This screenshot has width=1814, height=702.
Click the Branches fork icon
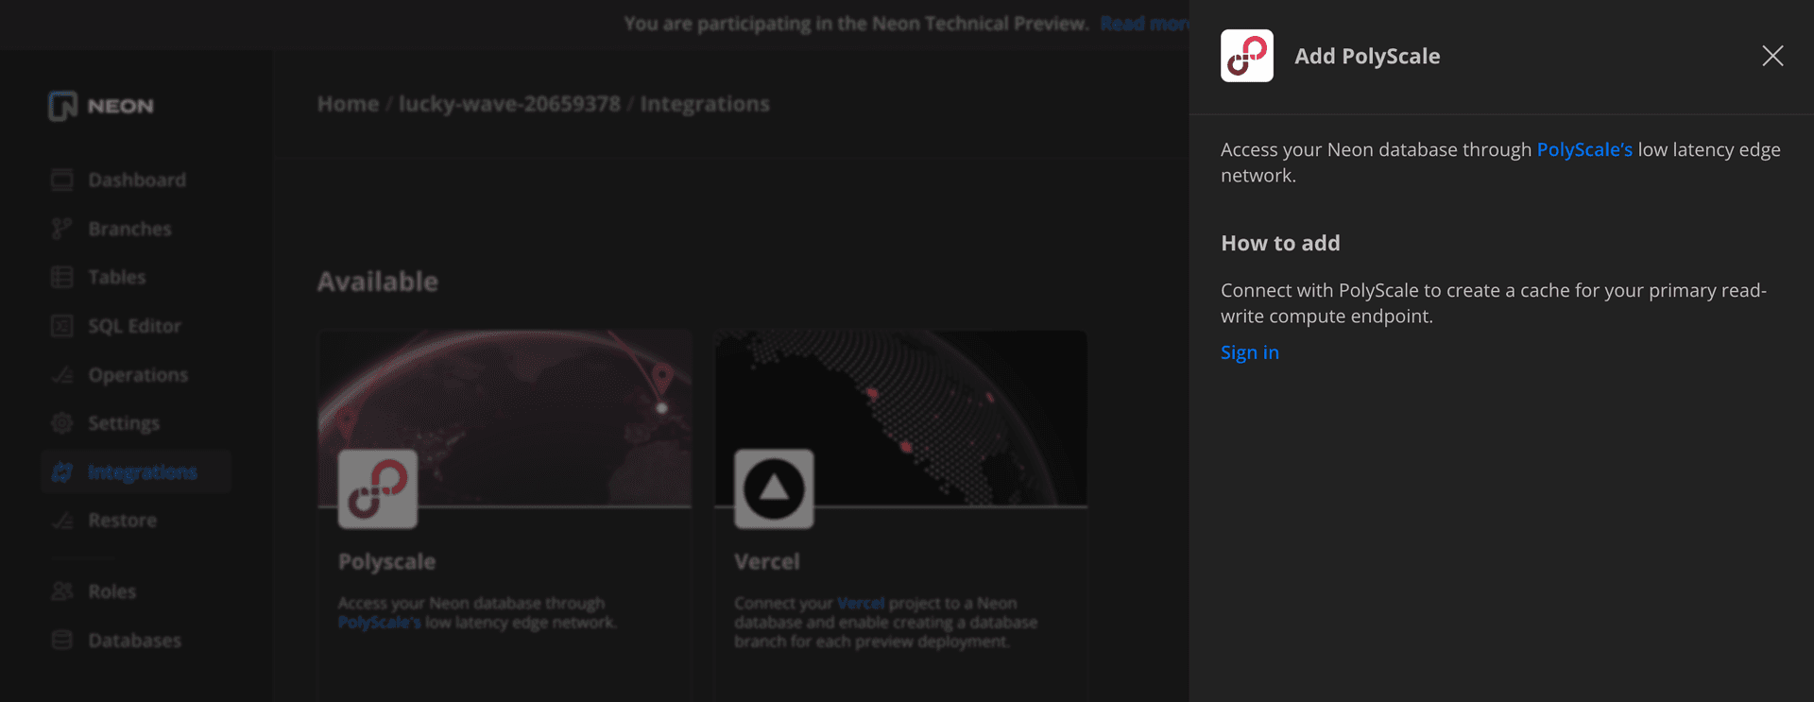click(x=62, y=229)
